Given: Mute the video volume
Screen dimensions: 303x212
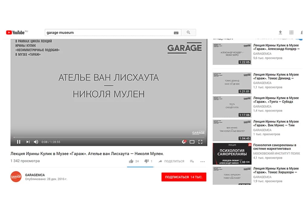Looking at the screenshot, I should [36, 142].
